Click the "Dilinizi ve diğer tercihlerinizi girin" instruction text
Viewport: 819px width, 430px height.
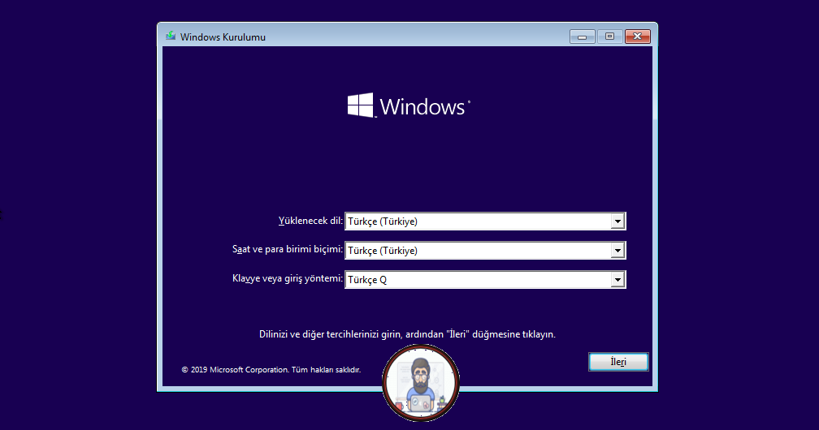pos(407,334)
